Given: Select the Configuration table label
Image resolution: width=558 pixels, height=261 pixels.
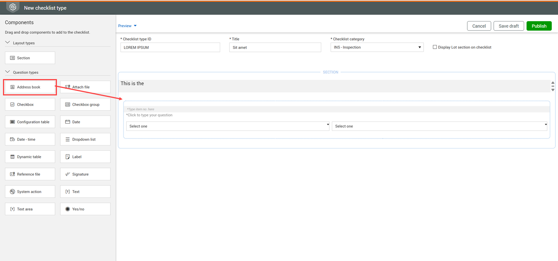Looking at the screenshot, I should click(x=33, y=122).
